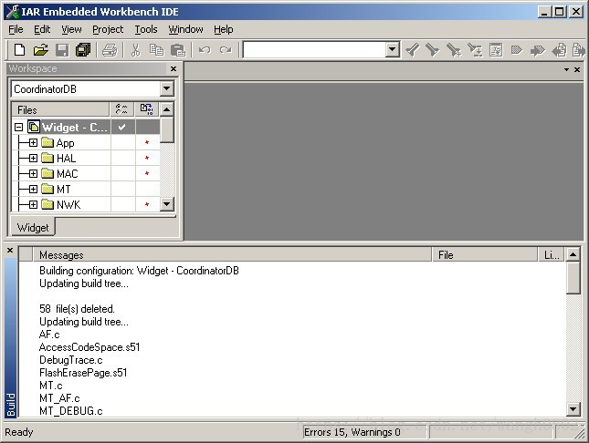Click the Redo arrow icon

click(226, 49)
